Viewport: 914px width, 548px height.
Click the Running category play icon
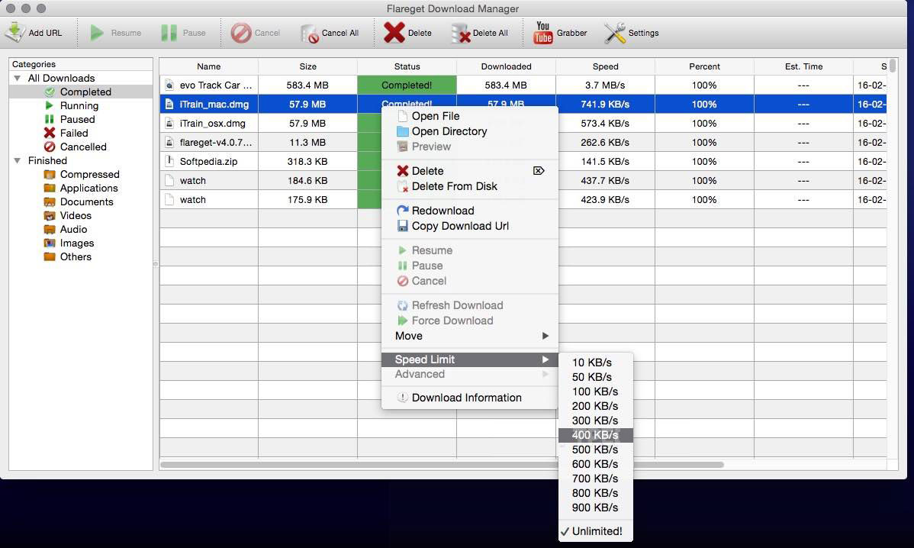(50, 105)
